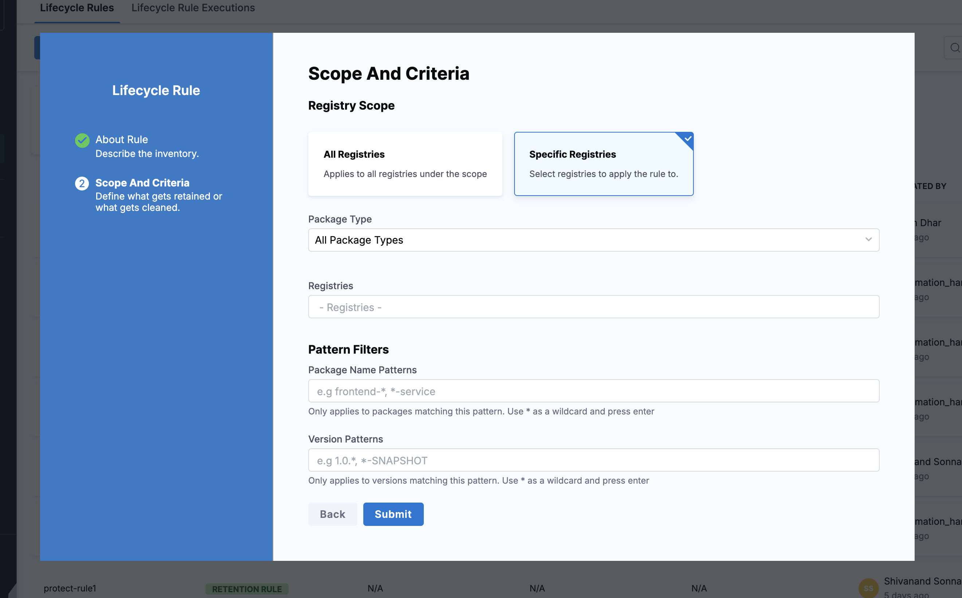This screenshot has width=962, height=598.
Task: Click the Scope And Criteria page title
Action: click(x=388, y=74)
